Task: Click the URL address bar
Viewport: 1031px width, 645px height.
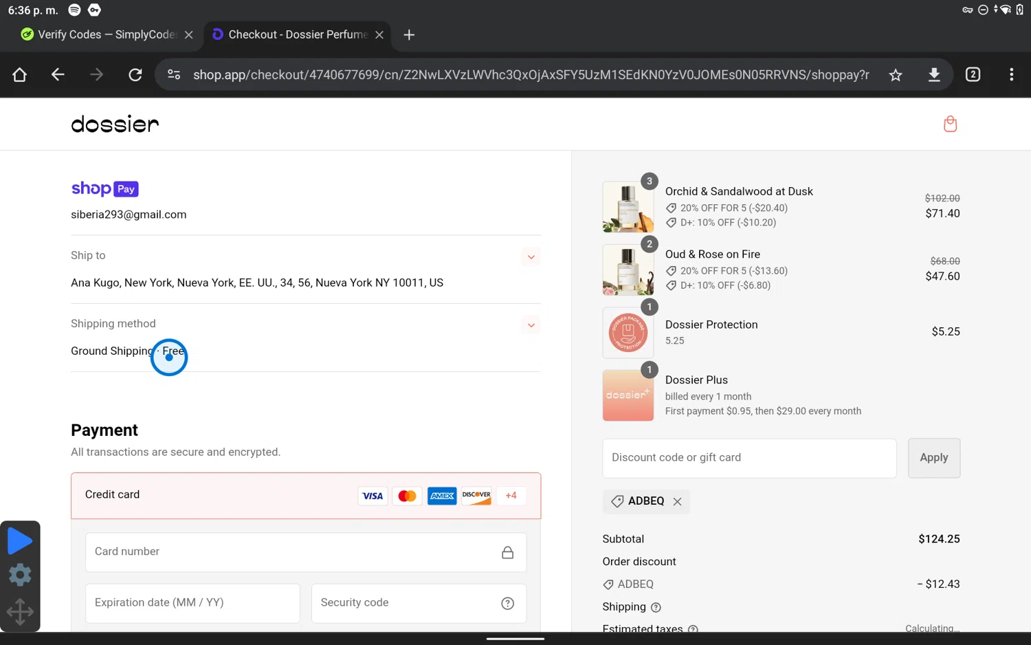Action: point(531,74)
